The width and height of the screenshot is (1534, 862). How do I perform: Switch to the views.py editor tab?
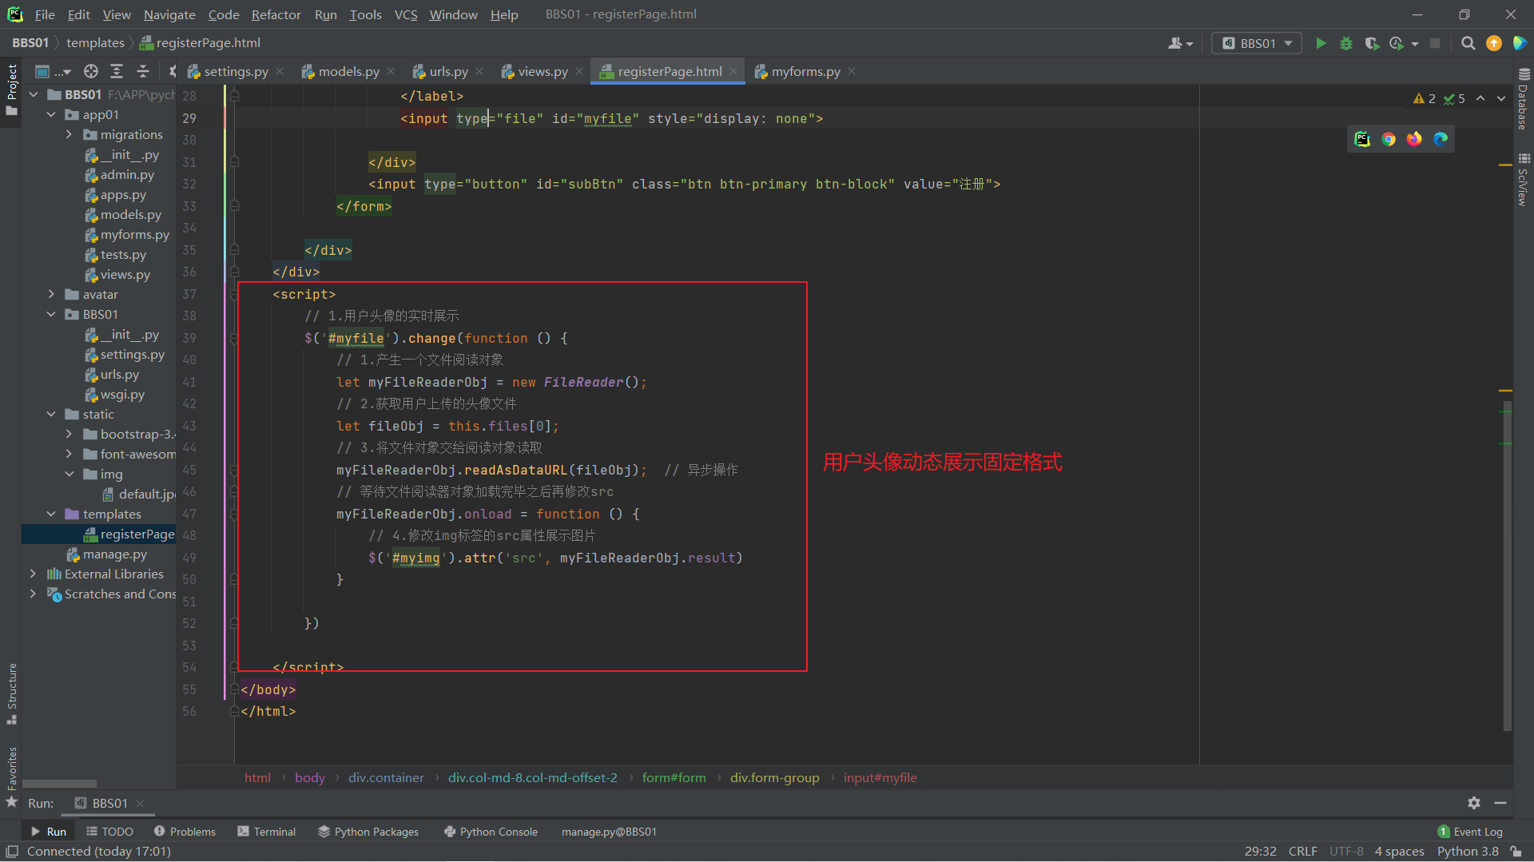pos(542,72)
